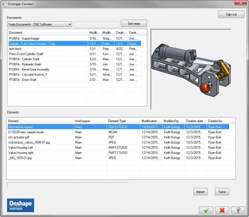The width and height of the screenshot is (249, 217).
Task: Pick the D-19220 new sample.mcam element
Action: pyautogui.click(x=118, y=132)
